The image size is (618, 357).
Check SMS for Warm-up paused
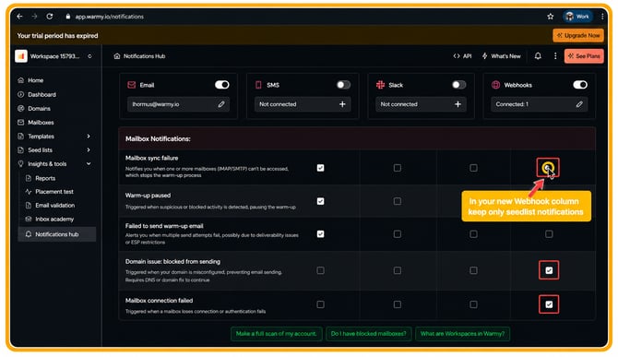click(x=398, y=201)
